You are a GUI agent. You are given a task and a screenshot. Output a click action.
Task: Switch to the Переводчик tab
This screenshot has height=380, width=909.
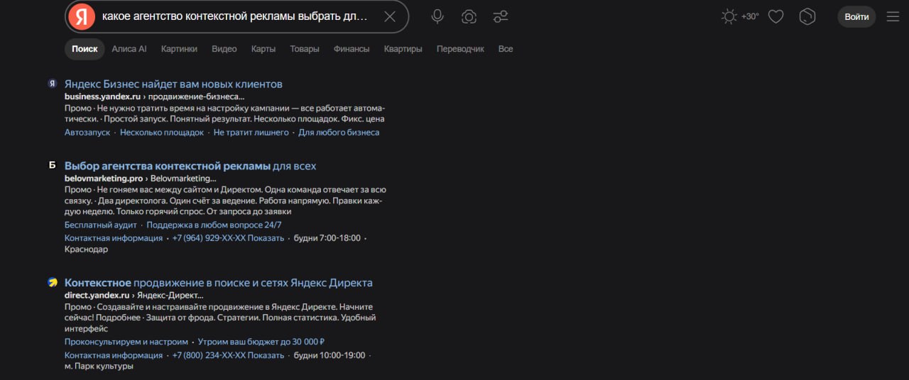click(460, 49)
